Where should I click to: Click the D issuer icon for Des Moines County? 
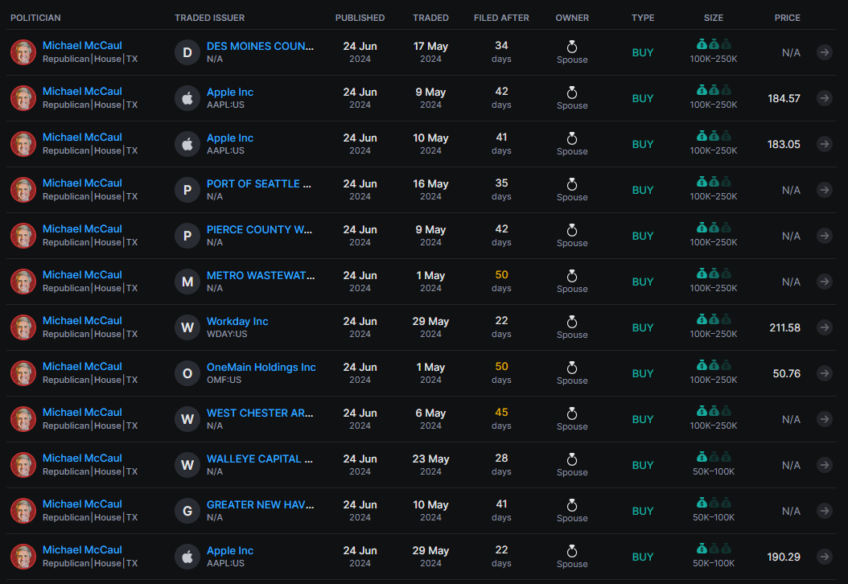(x=187, y=52)
